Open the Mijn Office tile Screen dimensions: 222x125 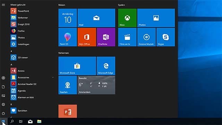pyautogui.click(x=87, y=37)
